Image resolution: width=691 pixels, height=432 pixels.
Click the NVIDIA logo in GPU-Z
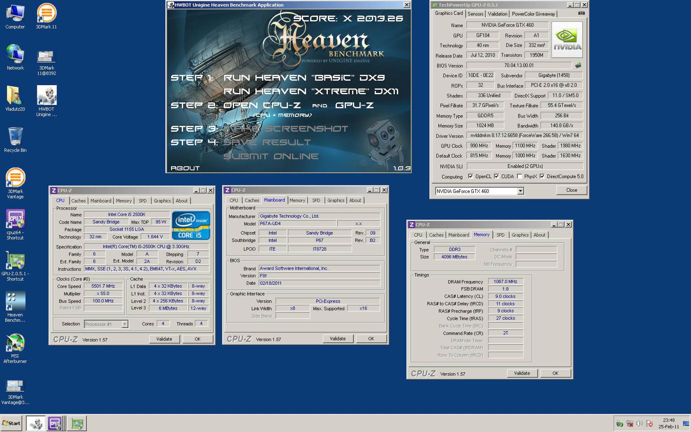[x=567, y=39]
